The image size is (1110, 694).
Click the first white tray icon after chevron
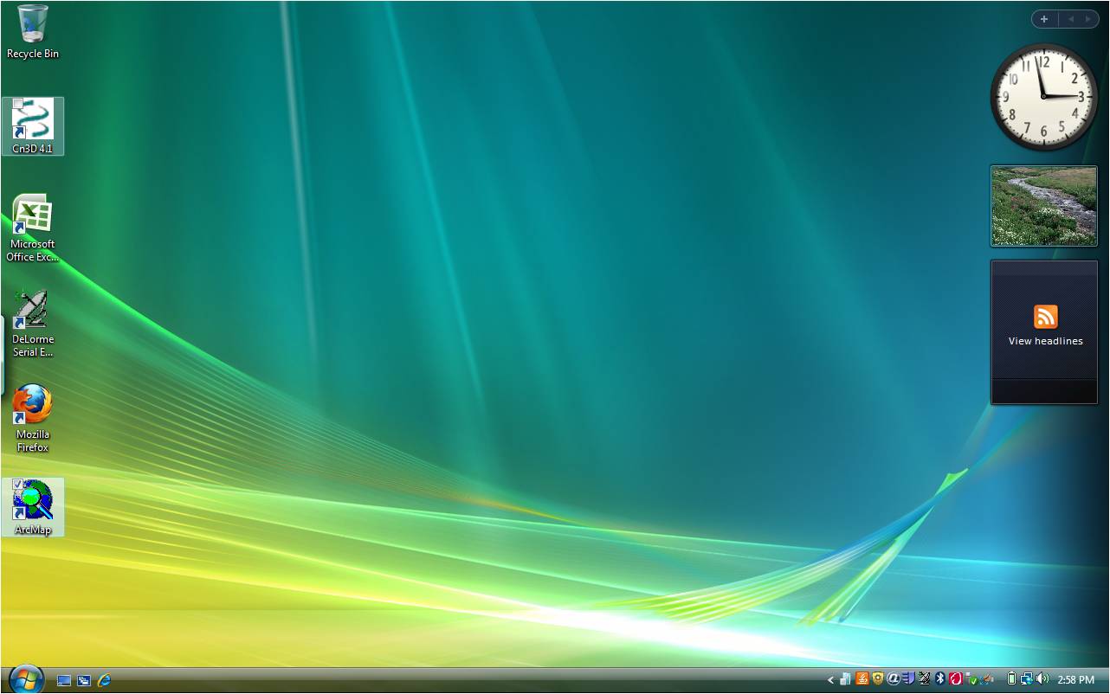[845, 679]
